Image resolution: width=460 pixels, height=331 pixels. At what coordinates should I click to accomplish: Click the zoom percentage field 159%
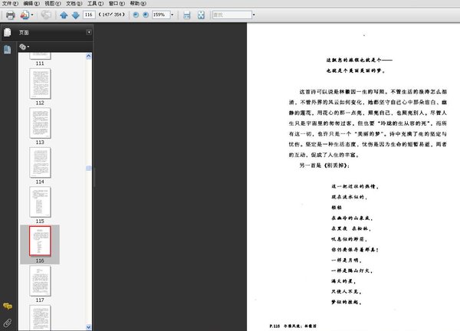pos(161,15)
